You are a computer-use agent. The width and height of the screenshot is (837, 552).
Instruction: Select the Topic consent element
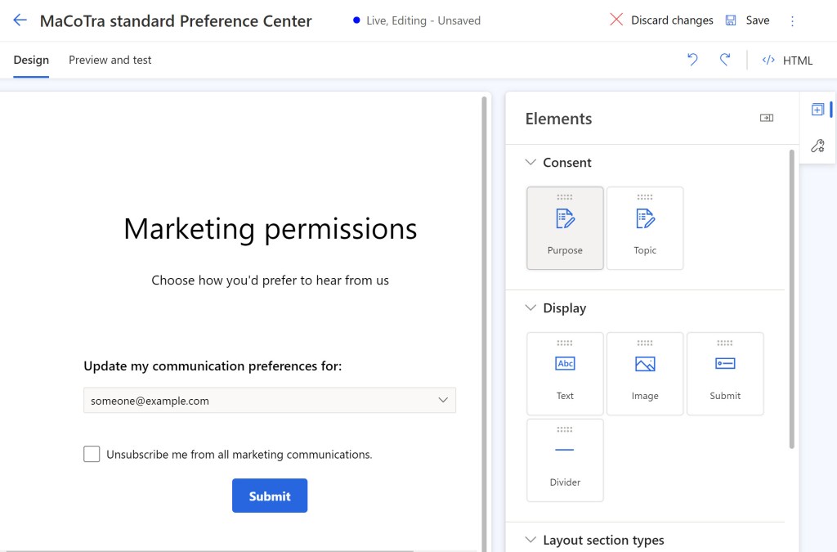(x=645, y=227)
